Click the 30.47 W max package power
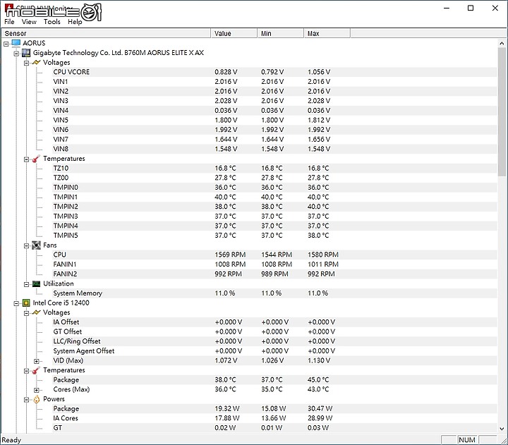508x445 pixels. point(320,409)
